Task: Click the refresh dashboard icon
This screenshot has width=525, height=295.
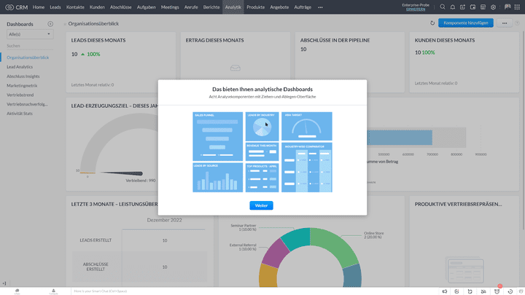Action: [x=432, y=23]
